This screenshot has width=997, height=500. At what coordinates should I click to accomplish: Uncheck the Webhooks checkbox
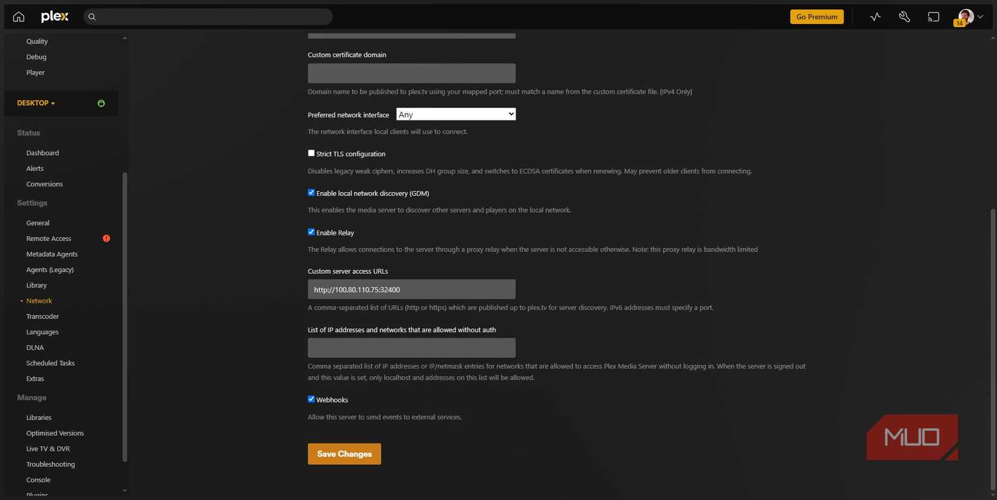point(311,399)
